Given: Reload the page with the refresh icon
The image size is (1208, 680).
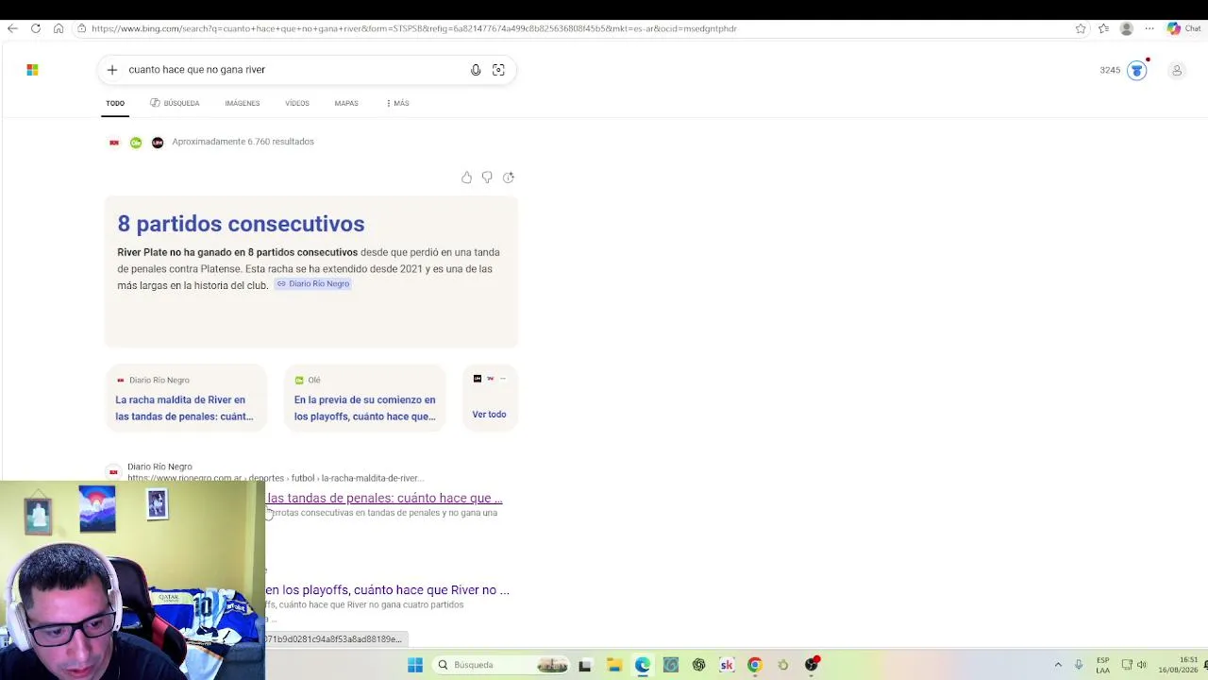Looking at the screenshot, I should pos(36,28).
